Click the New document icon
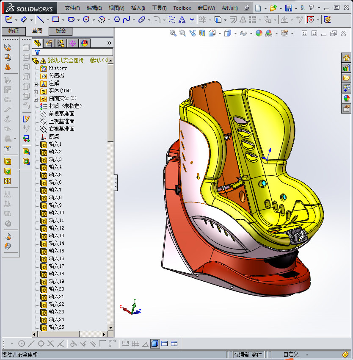This screenshot has height=360, width=353. click(258, 8)
